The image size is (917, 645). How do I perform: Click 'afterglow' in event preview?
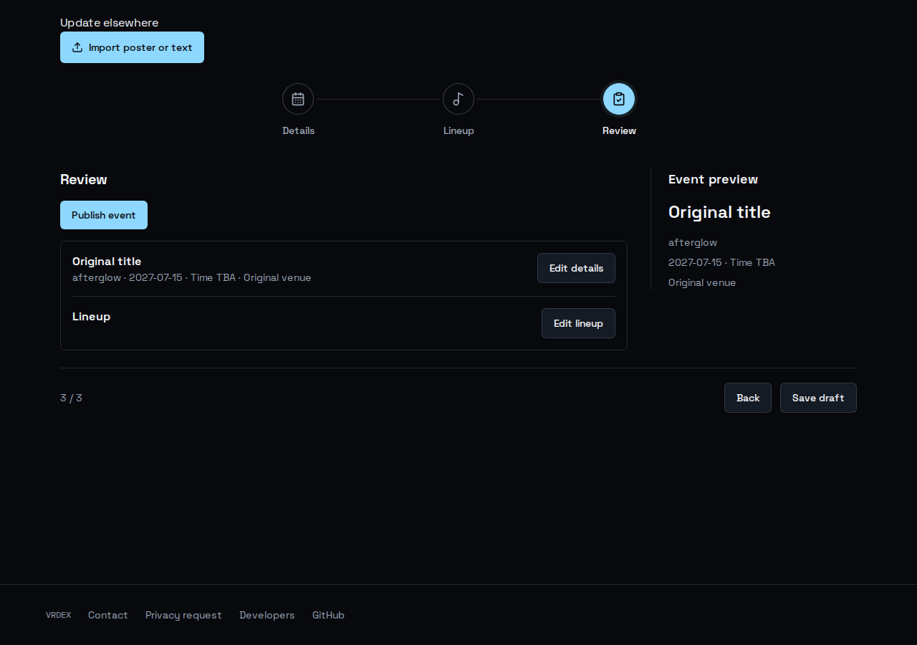click(693, 242)
